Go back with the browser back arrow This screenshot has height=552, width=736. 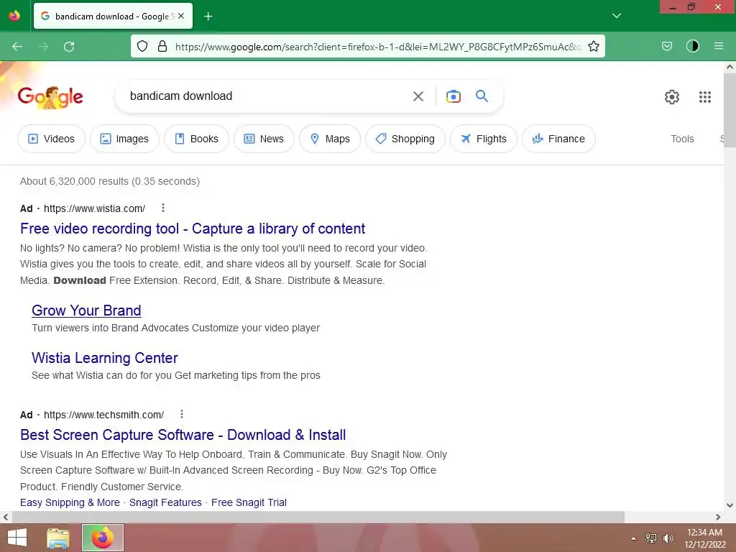pos(17,47)
